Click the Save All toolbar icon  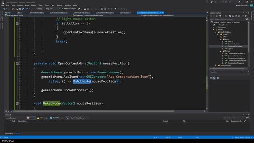pyautogui.click(x=23, y=9)
